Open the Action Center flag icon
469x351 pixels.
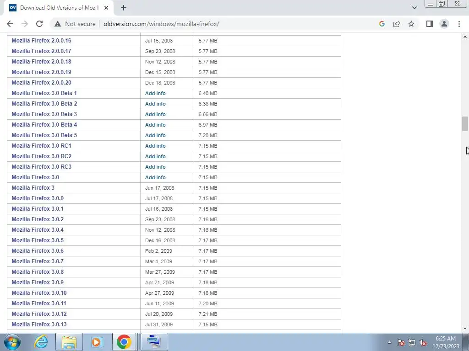coord(401,343)
